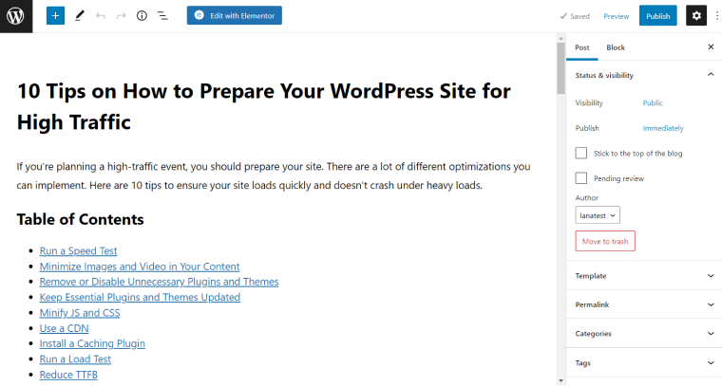Viewport: 722px width, 386px height.
Task: Select the Tools pencil icon
Action: (x=80, y=16)
